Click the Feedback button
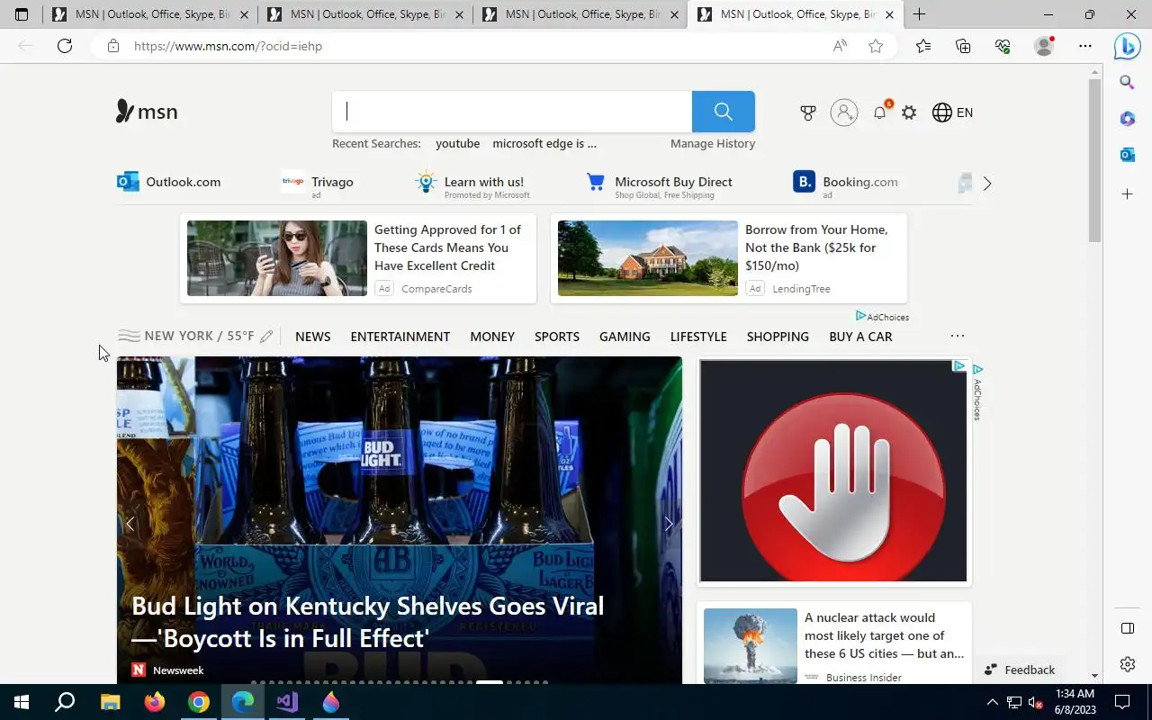The width and height of the screenshot is (1152, 720). click(x=1020, y=670)
